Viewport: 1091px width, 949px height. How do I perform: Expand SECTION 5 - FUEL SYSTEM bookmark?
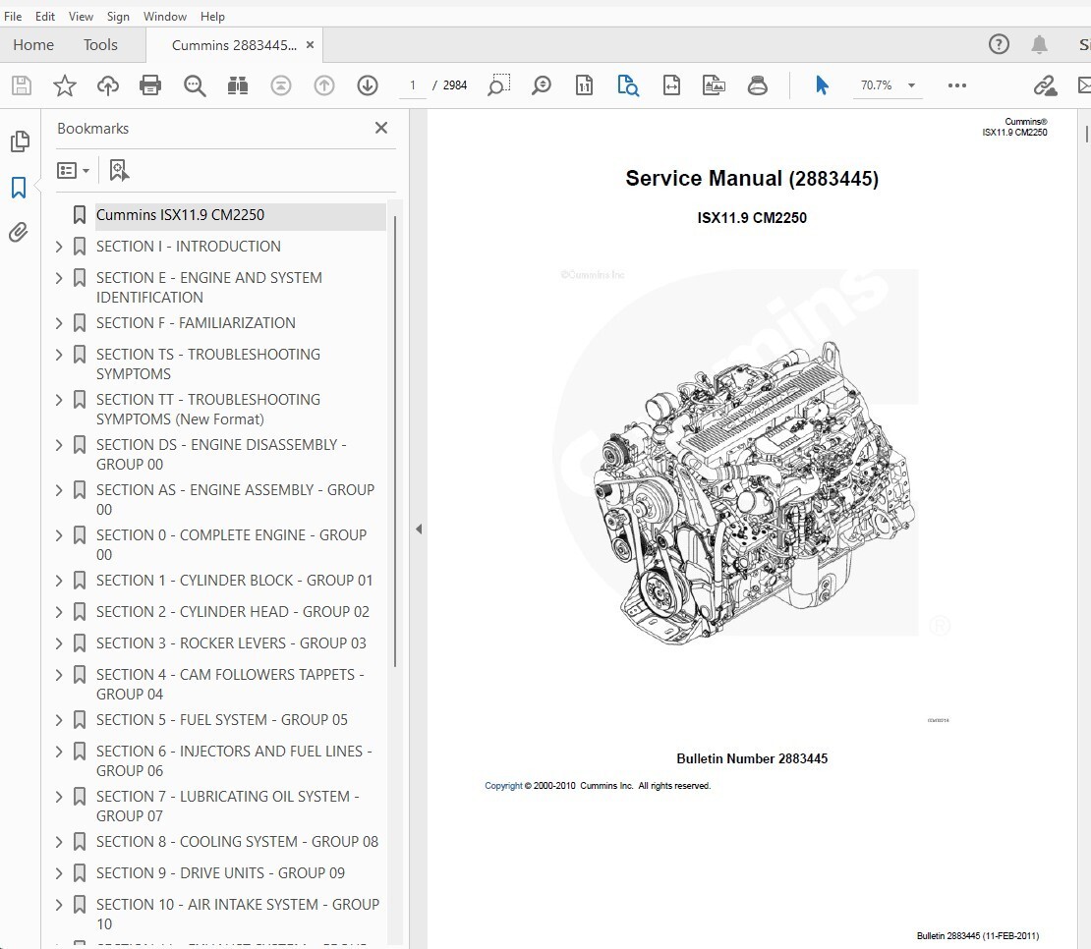click(59, 720)
